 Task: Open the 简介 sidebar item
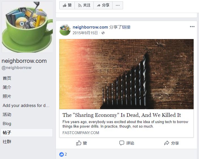point(7,87)
